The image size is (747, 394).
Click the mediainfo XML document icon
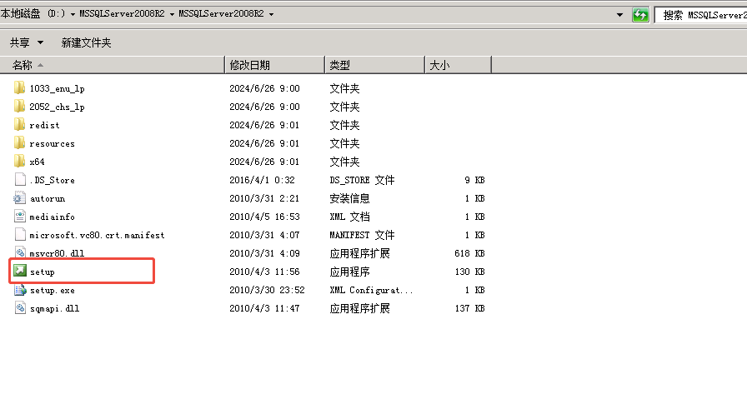(20, 217)
